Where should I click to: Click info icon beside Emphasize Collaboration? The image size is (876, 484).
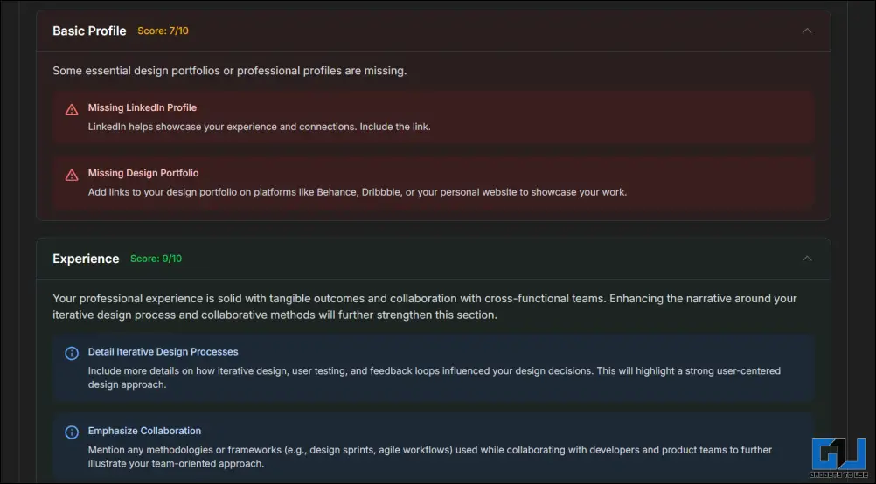click(72, 432)
